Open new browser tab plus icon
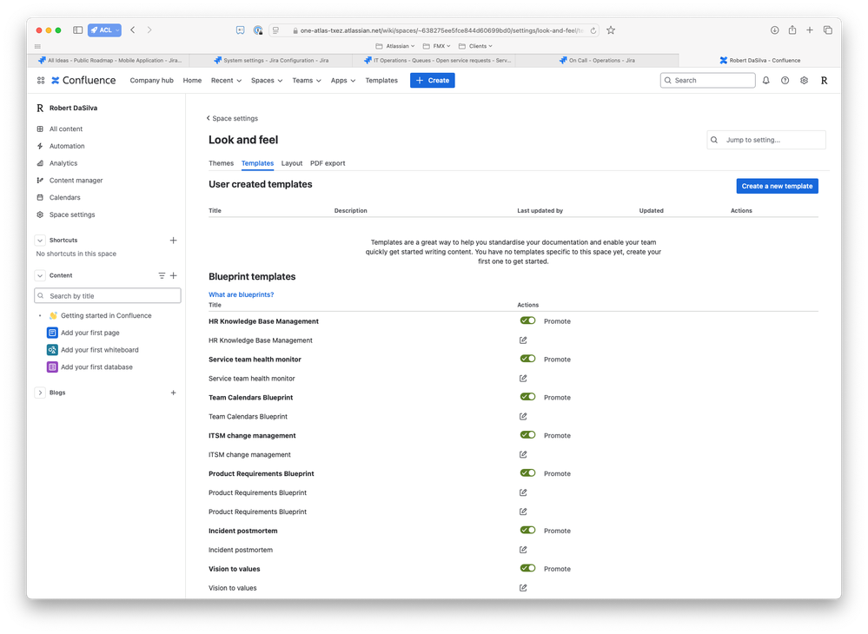The height and width of the screenshot is (634, 868). [x=809, y=30]
